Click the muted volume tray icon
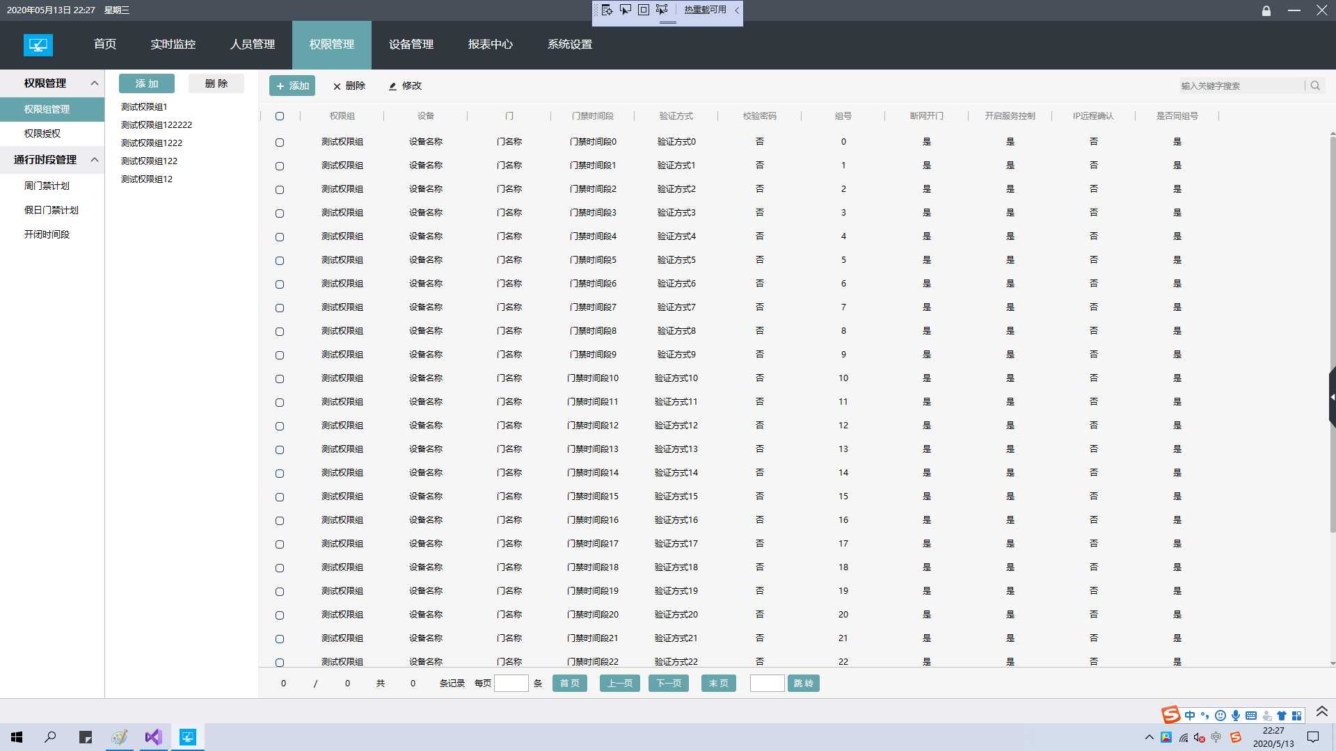 tap(1200, 737)
